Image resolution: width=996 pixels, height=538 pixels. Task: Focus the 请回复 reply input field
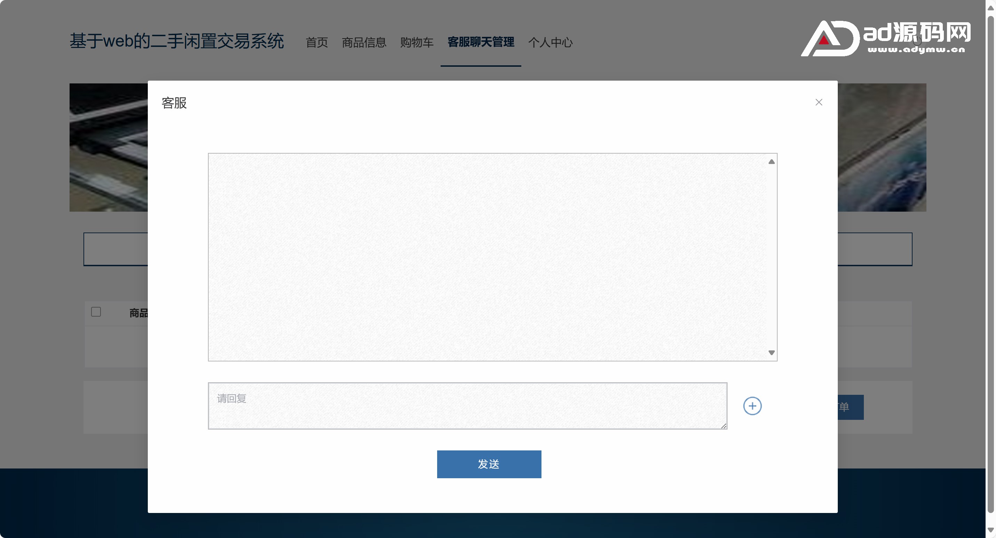tap(467, 406)
